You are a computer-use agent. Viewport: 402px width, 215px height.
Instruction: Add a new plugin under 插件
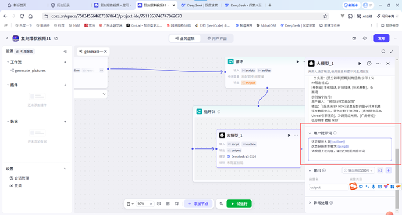point(65,85)
